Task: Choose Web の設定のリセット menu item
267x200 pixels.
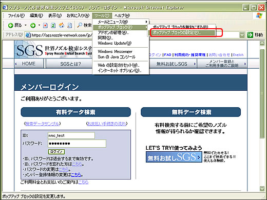Action: (x=121, y=65)
